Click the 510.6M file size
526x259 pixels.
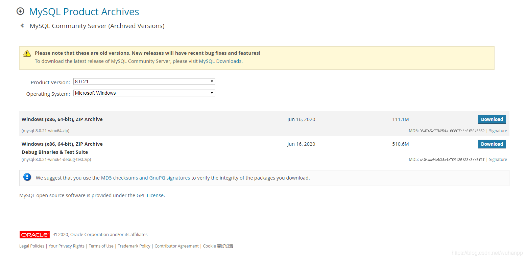[401, 144]
